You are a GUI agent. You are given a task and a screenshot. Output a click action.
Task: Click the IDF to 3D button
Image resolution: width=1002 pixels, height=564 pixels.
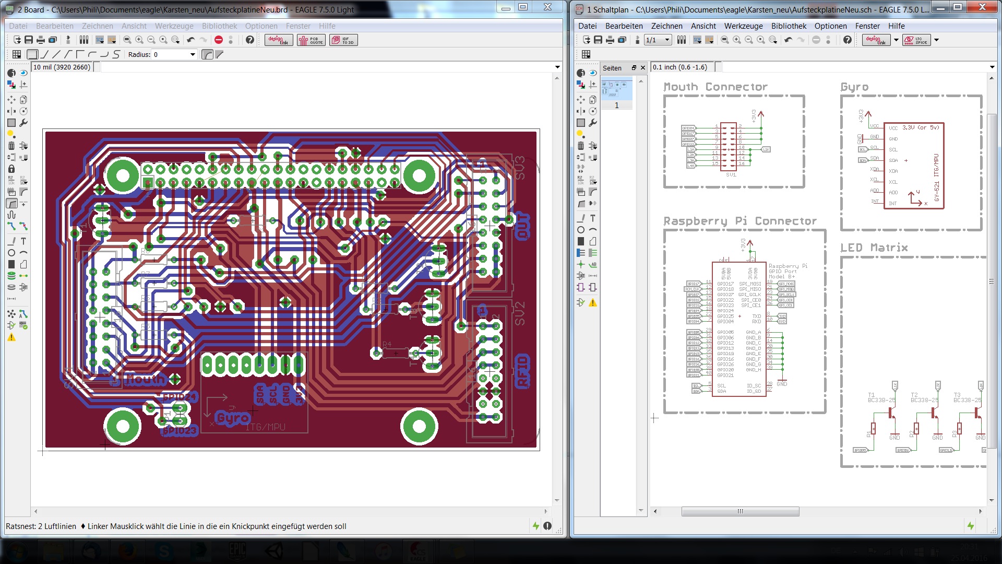(343, 40)
